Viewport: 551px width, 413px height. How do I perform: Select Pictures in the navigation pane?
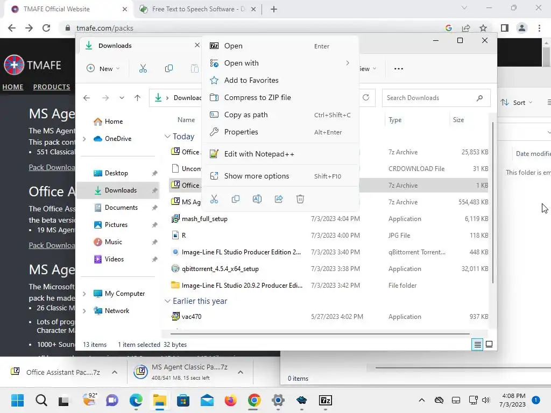tap(118, 225)
